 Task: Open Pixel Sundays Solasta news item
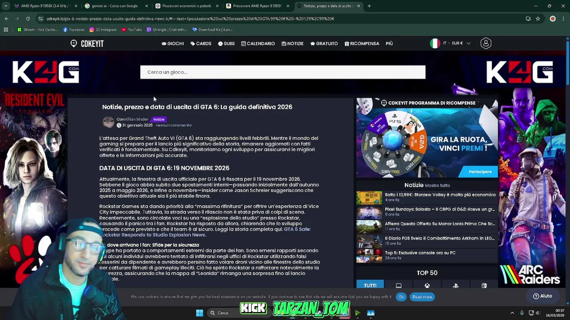(426, 212)
